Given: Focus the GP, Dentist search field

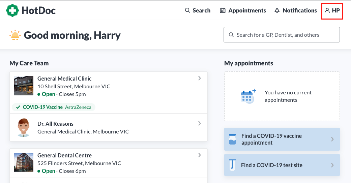Looking at the screenshot, I should tap(282, 35).
